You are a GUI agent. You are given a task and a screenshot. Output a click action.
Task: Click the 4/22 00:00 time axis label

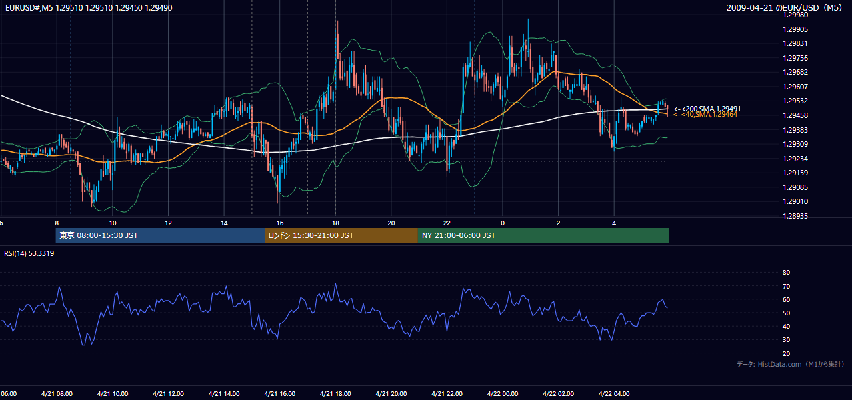coord(502,394)
